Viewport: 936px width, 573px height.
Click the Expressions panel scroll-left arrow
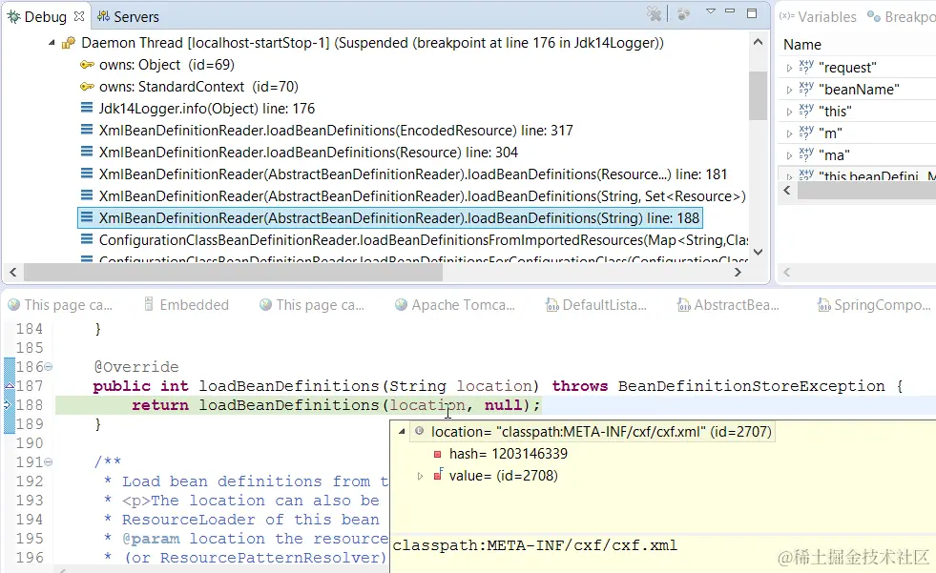coord(787,190)
